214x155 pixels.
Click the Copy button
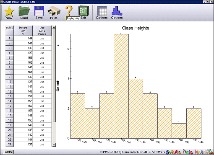point(8,152)
